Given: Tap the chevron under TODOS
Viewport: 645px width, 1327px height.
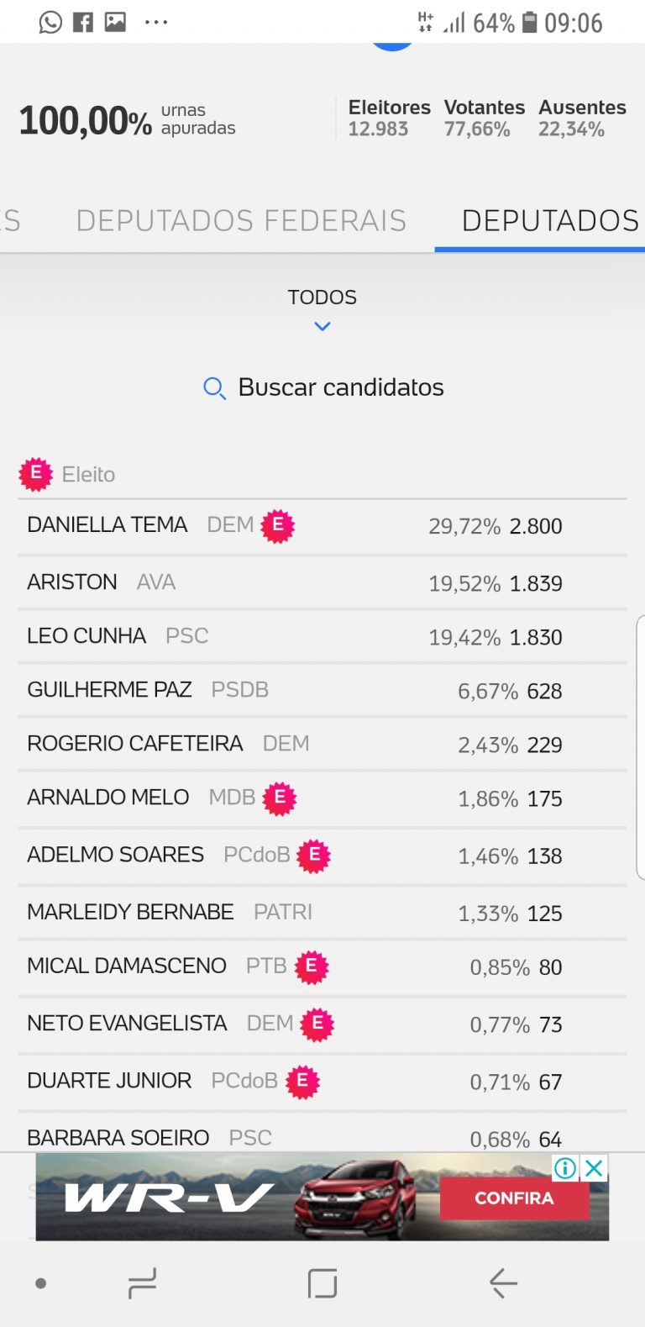Looking at the screenshot, I should 322,326.
